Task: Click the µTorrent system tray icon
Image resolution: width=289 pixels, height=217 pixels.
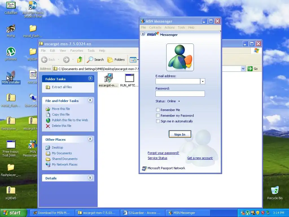Action: [x=248, y=213]
